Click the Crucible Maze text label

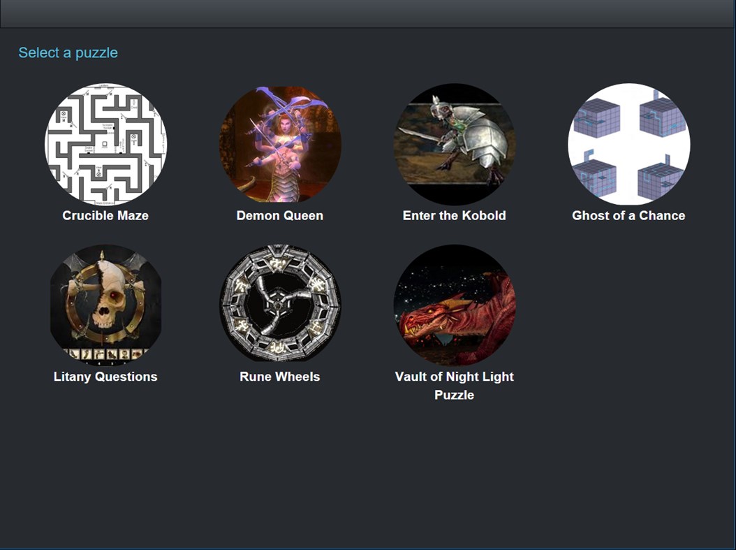105,215
